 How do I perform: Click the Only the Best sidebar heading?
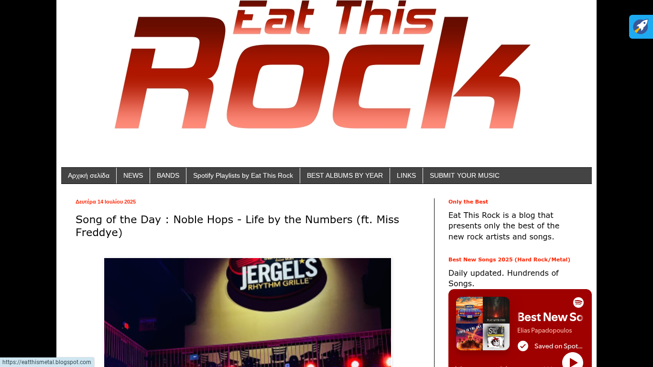(468, 202)
